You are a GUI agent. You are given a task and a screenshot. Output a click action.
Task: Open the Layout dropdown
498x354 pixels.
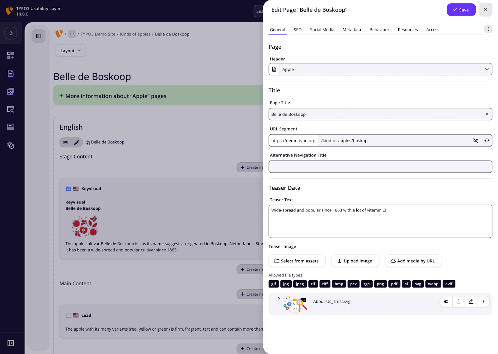coord(70,51)
